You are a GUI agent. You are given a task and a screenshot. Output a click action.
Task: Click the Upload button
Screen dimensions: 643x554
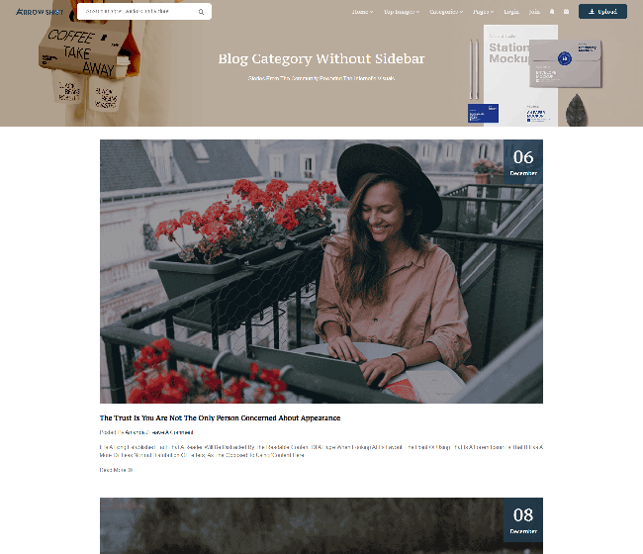coord(602,12)
